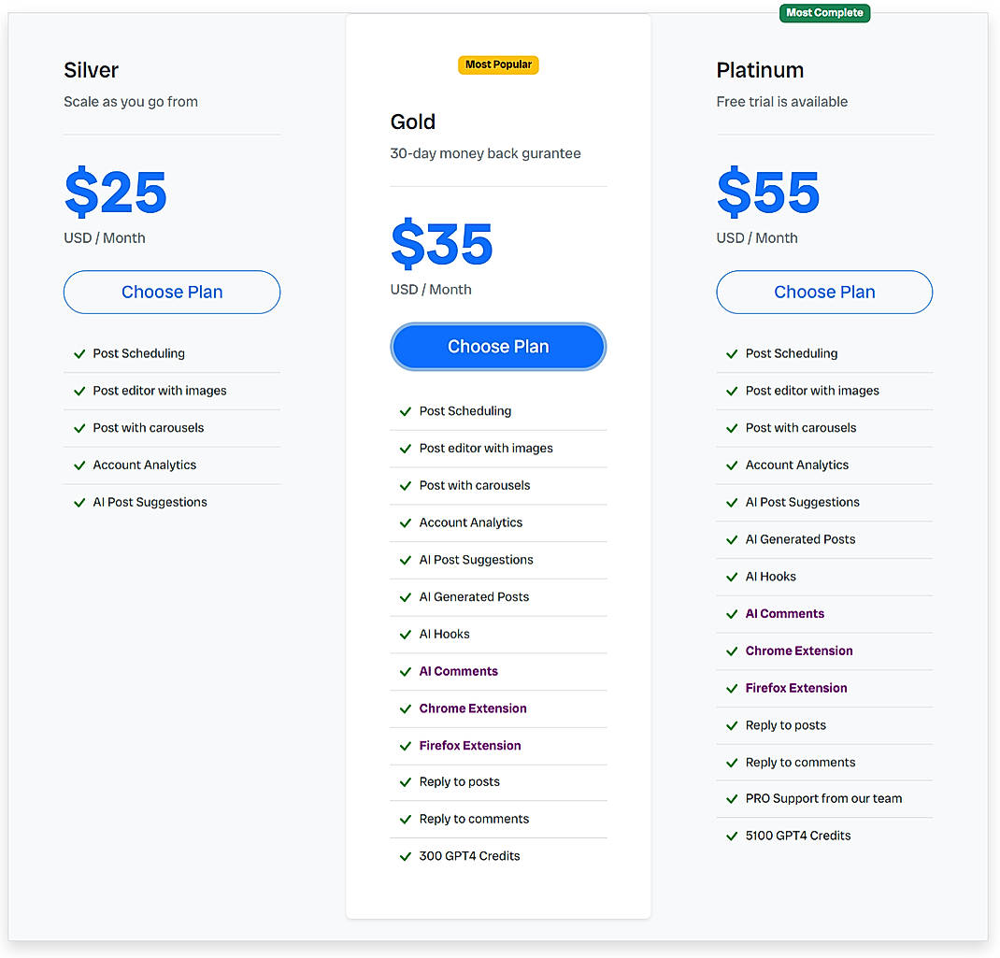
Task: Choose the Gold plan
Action: (498, 346)
